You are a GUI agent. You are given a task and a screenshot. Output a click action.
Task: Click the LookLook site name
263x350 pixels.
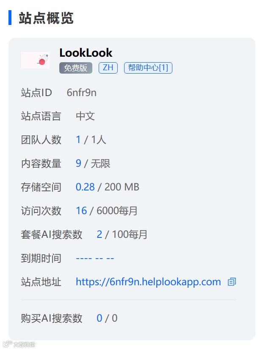86,53
